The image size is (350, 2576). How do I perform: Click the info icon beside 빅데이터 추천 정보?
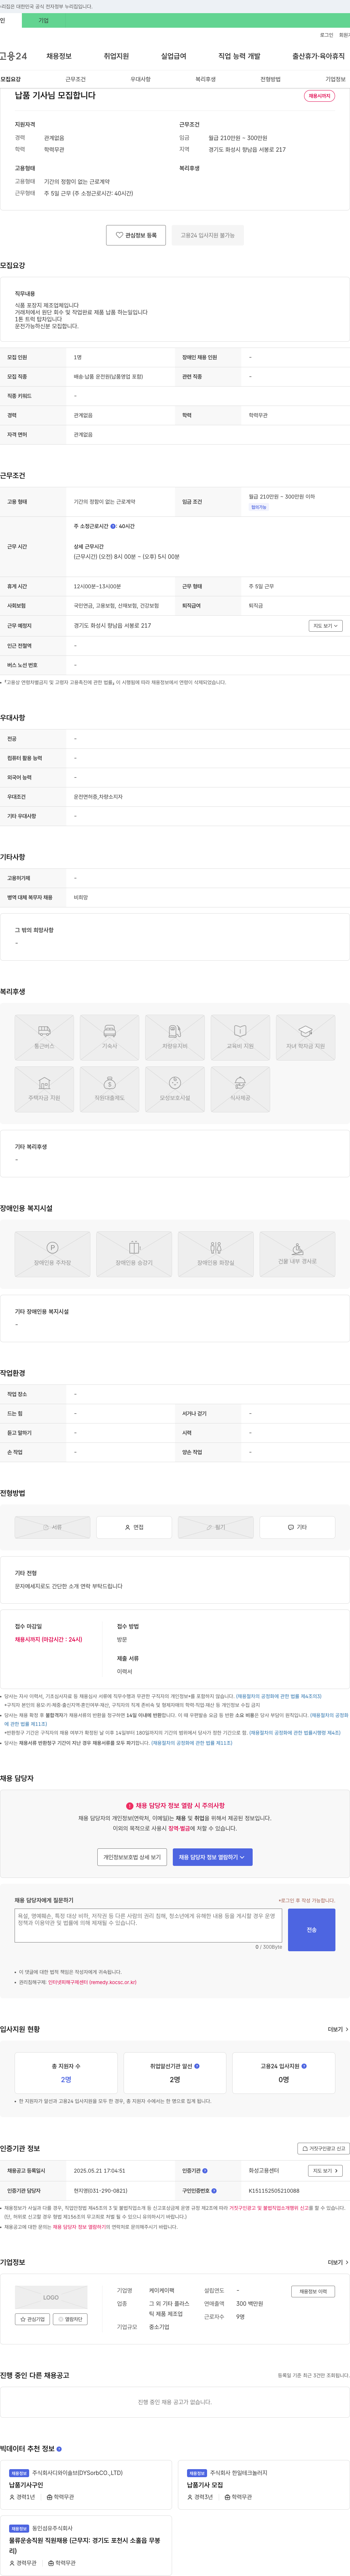coord(59,2449)
